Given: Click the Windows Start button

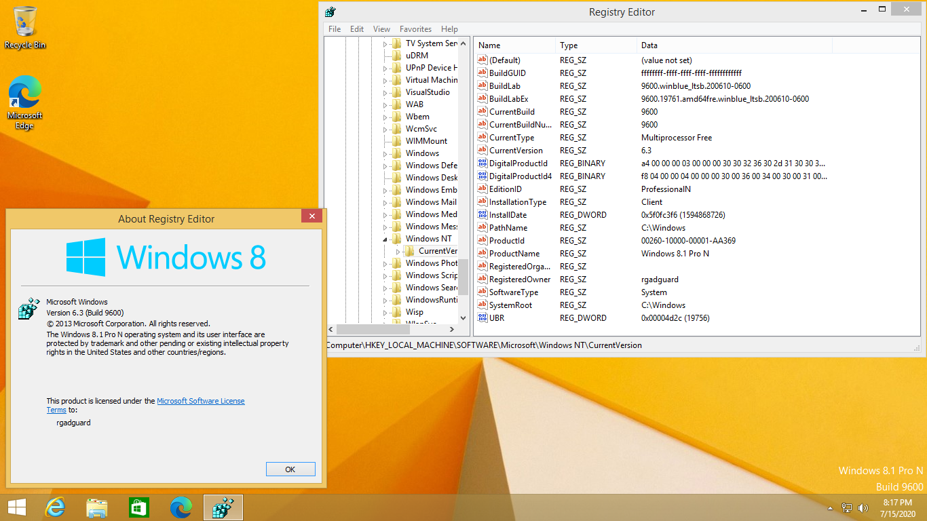Looking at the screenshot, I should coord(16,507).
